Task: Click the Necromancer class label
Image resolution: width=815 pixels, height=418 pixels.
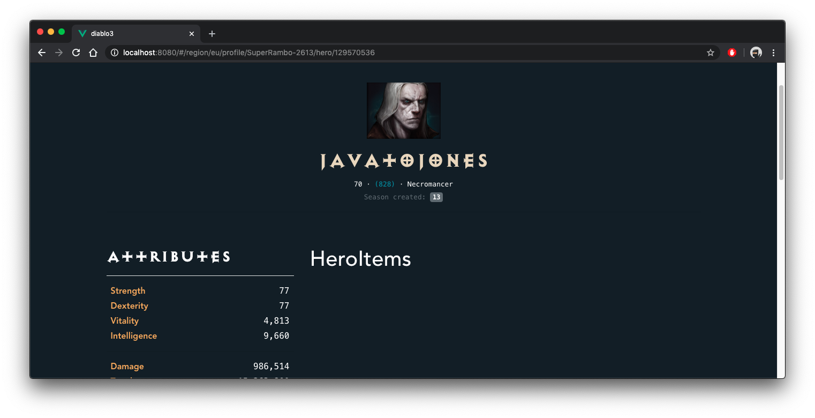Action: (430, 184)
